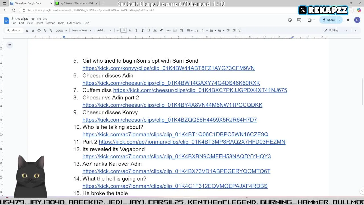The height and width of the screenshot is (205, 364).
Task: Open line and paragraph spacing
Action: pyautogui.click(x=197, y=30)
